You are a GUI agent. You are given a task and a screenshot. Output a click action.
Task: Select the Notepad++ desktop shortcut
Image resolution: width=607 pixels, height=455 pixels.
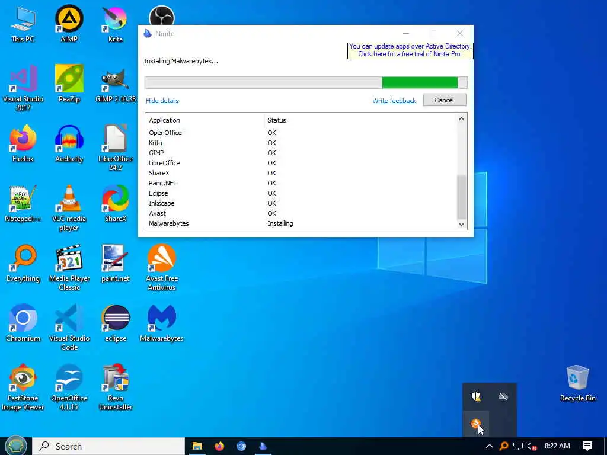[23, 204]
